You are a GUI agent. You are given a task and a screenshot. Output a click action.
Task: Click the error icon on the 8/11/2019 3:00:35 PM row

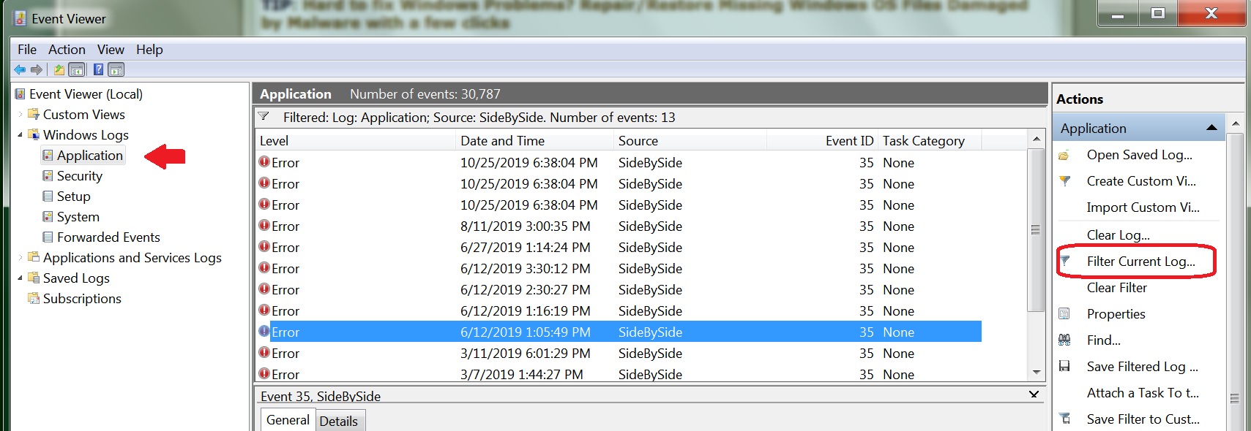264,225
